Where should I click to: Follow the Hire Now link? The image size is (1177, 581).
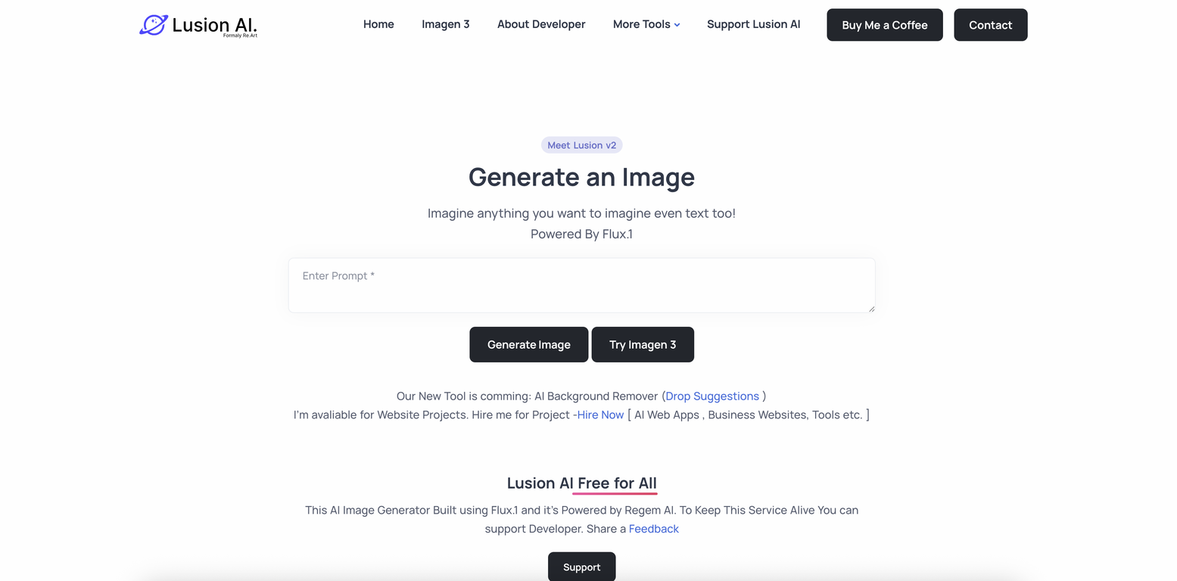point(599,415)
